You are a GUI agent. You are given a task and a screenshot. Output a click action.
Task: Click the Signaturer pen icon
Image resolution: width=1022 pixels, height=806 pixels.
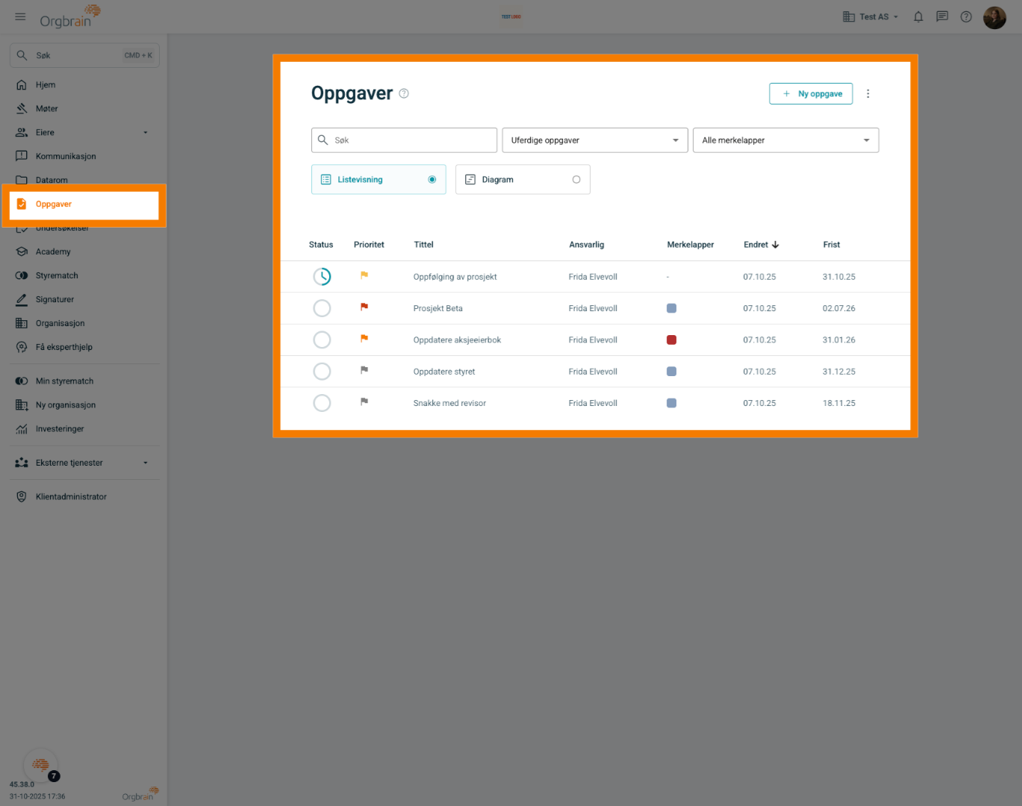22,300
